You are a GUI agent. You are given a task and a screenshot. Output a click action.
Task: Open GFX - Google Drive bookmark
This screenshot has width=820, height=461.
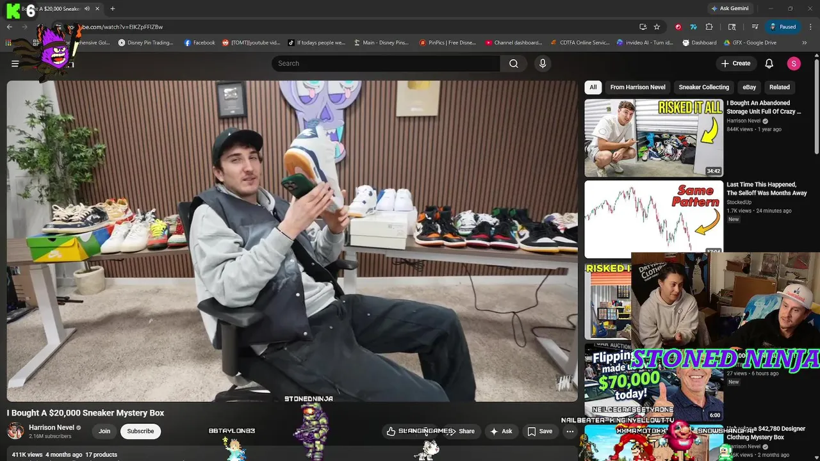[750, 43]
